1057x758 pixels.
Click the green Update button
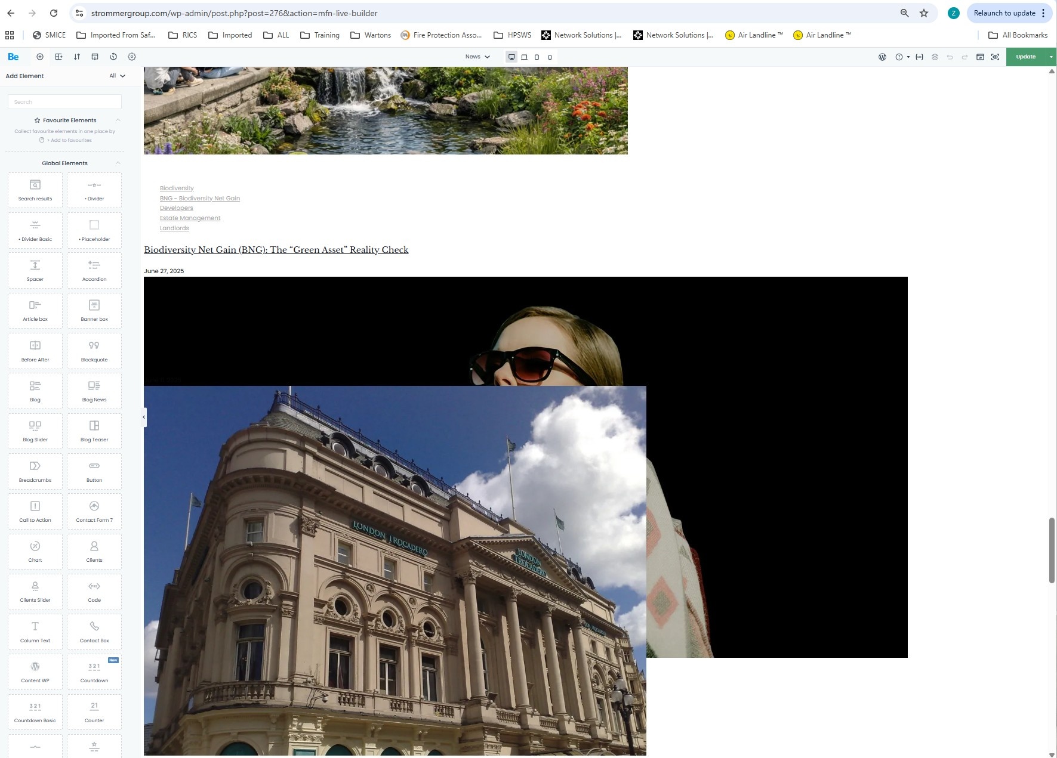pyautogui.click(x=1025, y=57)
